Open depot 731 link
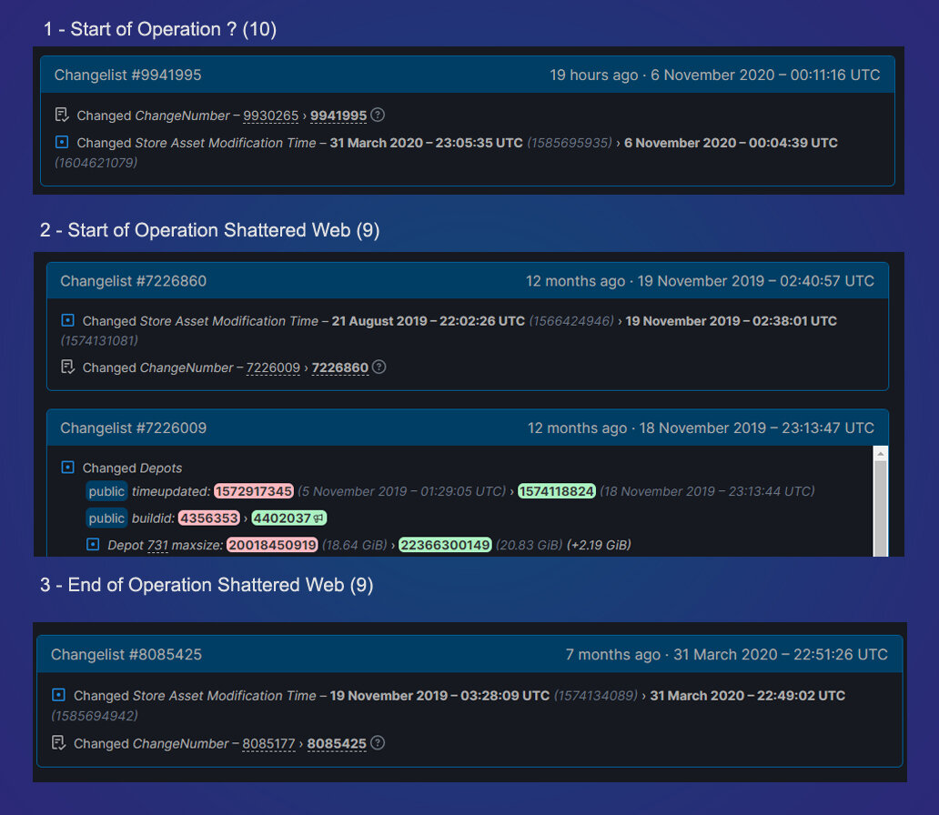939x815 pixels. [x=157, y=545]
